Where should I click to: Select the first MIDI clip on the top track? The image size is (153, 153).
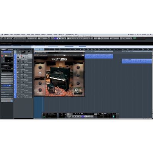click(99, 56)
